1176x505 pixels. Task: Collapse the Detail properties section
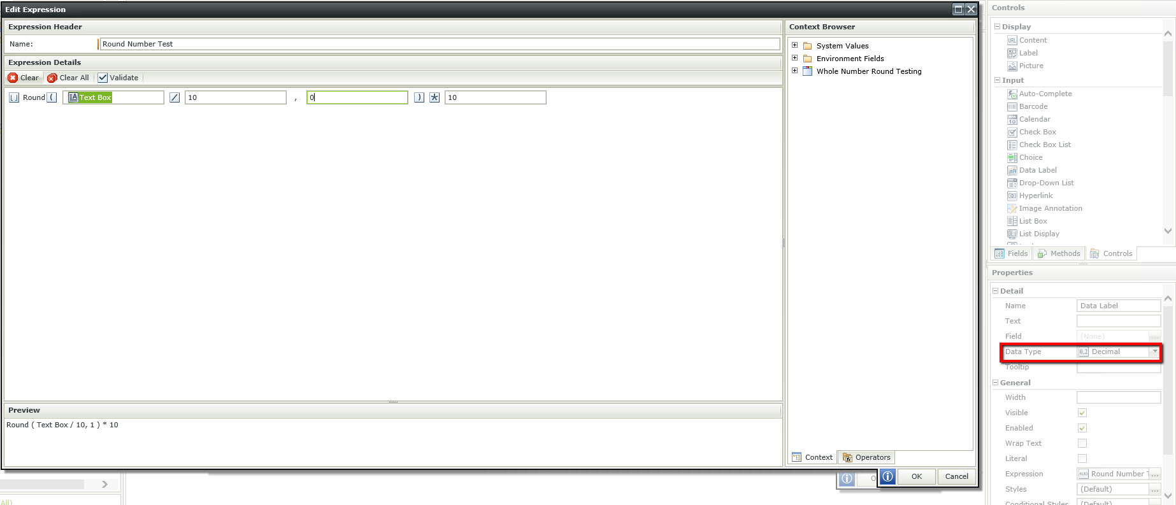(996, 290)
